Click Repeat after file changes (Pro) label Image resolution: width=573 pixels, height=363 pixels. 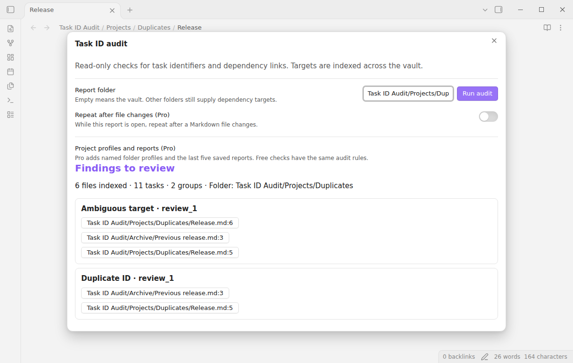tap(122, 115)
